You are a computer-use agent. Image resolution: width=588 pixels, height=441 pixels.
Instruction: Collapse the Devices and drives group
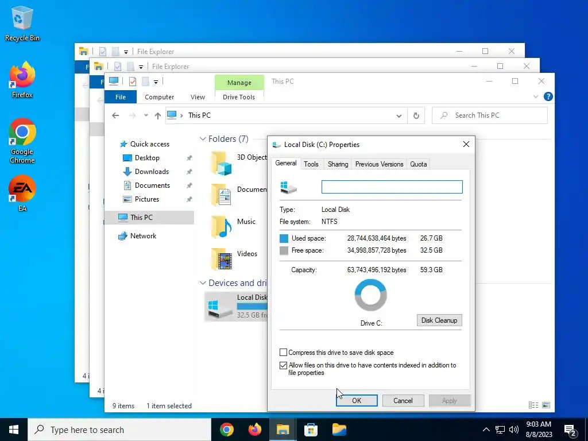203,283
